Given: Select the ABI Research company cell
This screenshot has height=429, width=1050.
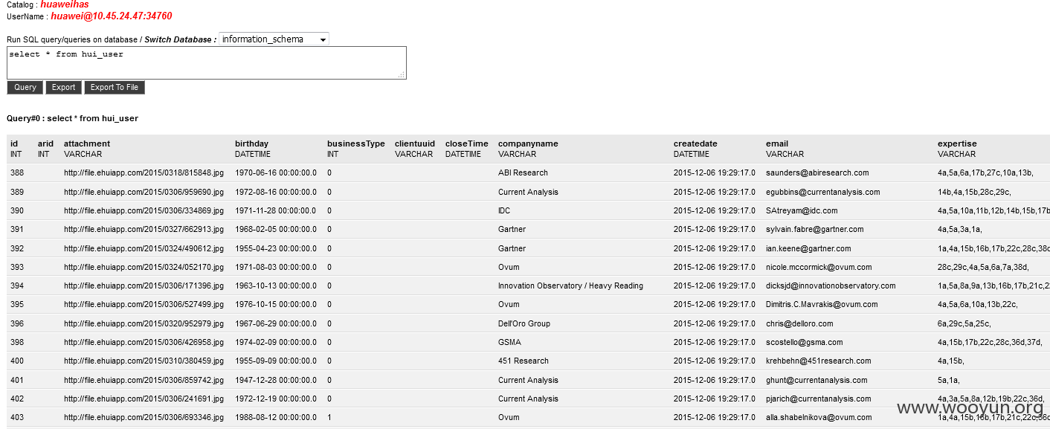Looking at the screenshot, I should tap(523, 172).
